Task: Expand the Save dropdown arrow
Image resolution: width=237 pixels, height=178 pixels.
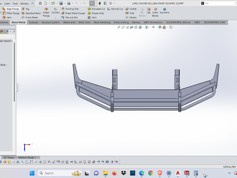Action: point(65,3)
